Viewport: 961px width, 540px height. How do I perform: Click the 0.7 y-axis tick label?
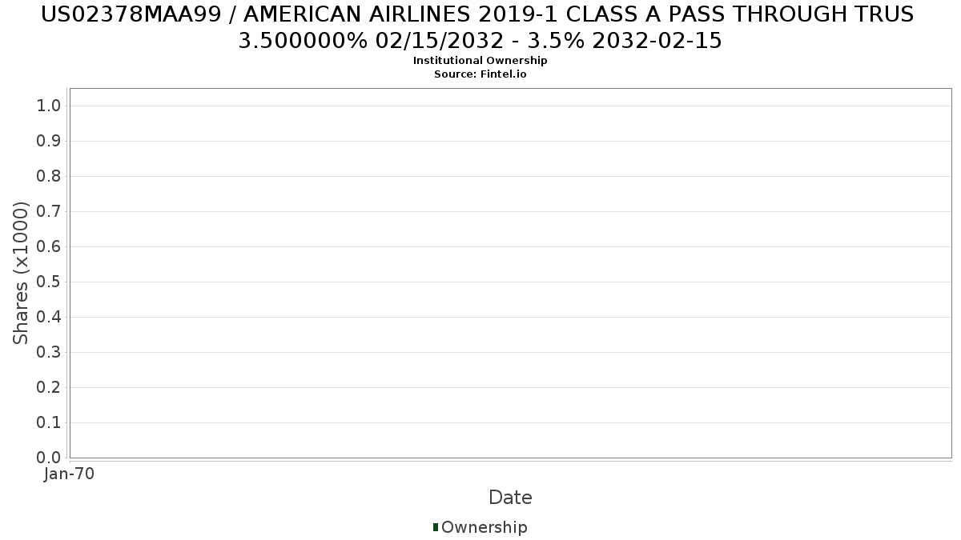click(x=50, y=211)
